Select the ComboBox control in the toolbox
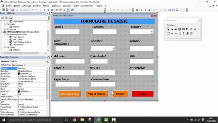Image resolution: width=218 pixels, height=123 pixels. pyautogui.click(x=180, y=29)
